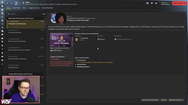Switch to the Social Feed tab
Viewport: 188px width, 105px height.
click(x=16, y=8)
